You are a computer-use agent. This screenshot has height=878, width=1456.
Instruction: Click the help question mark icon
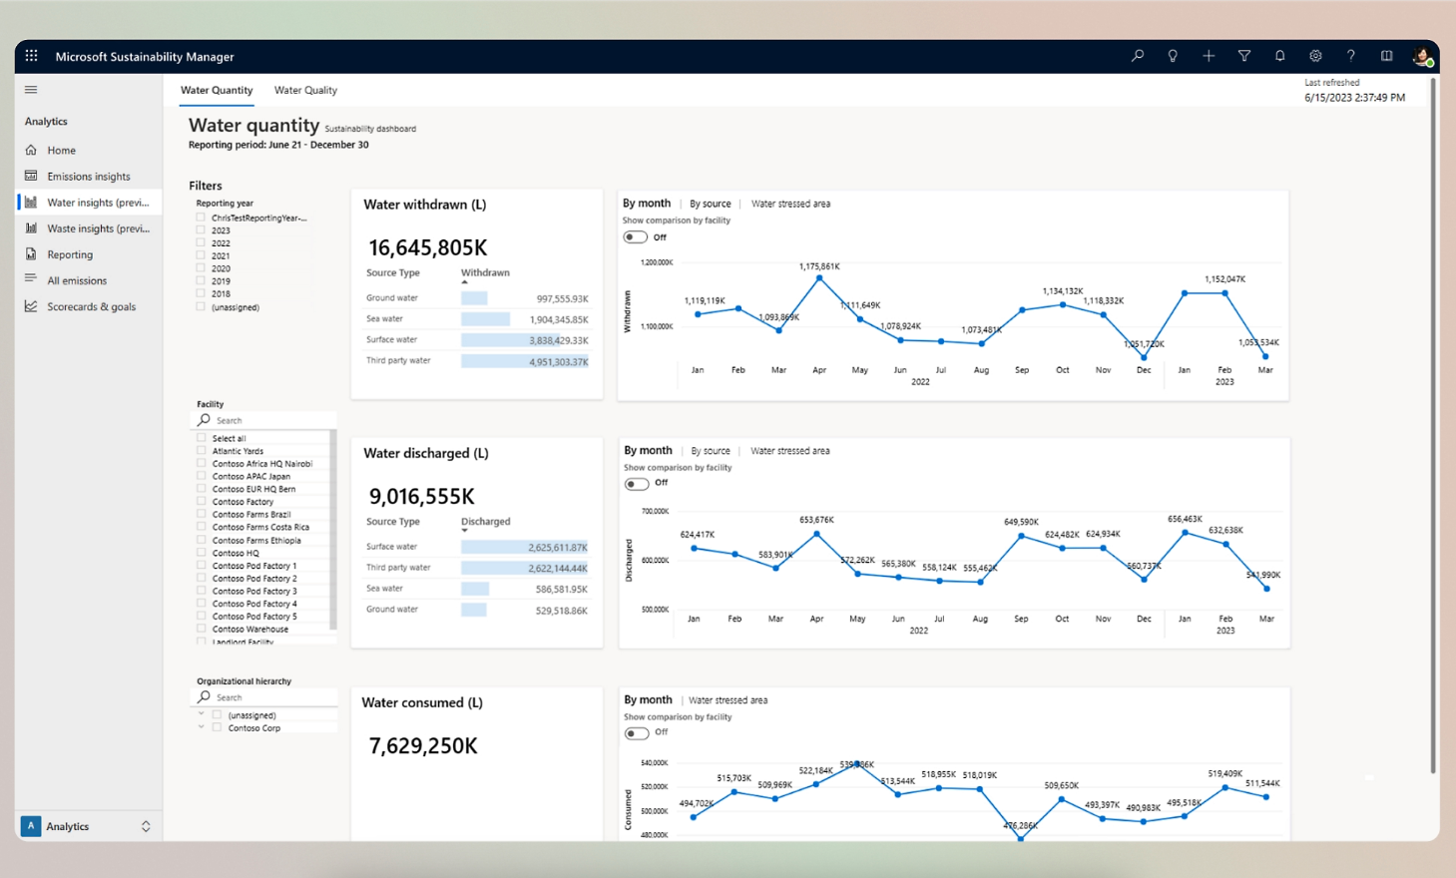pyautogui.click(x=1351, y=56)
